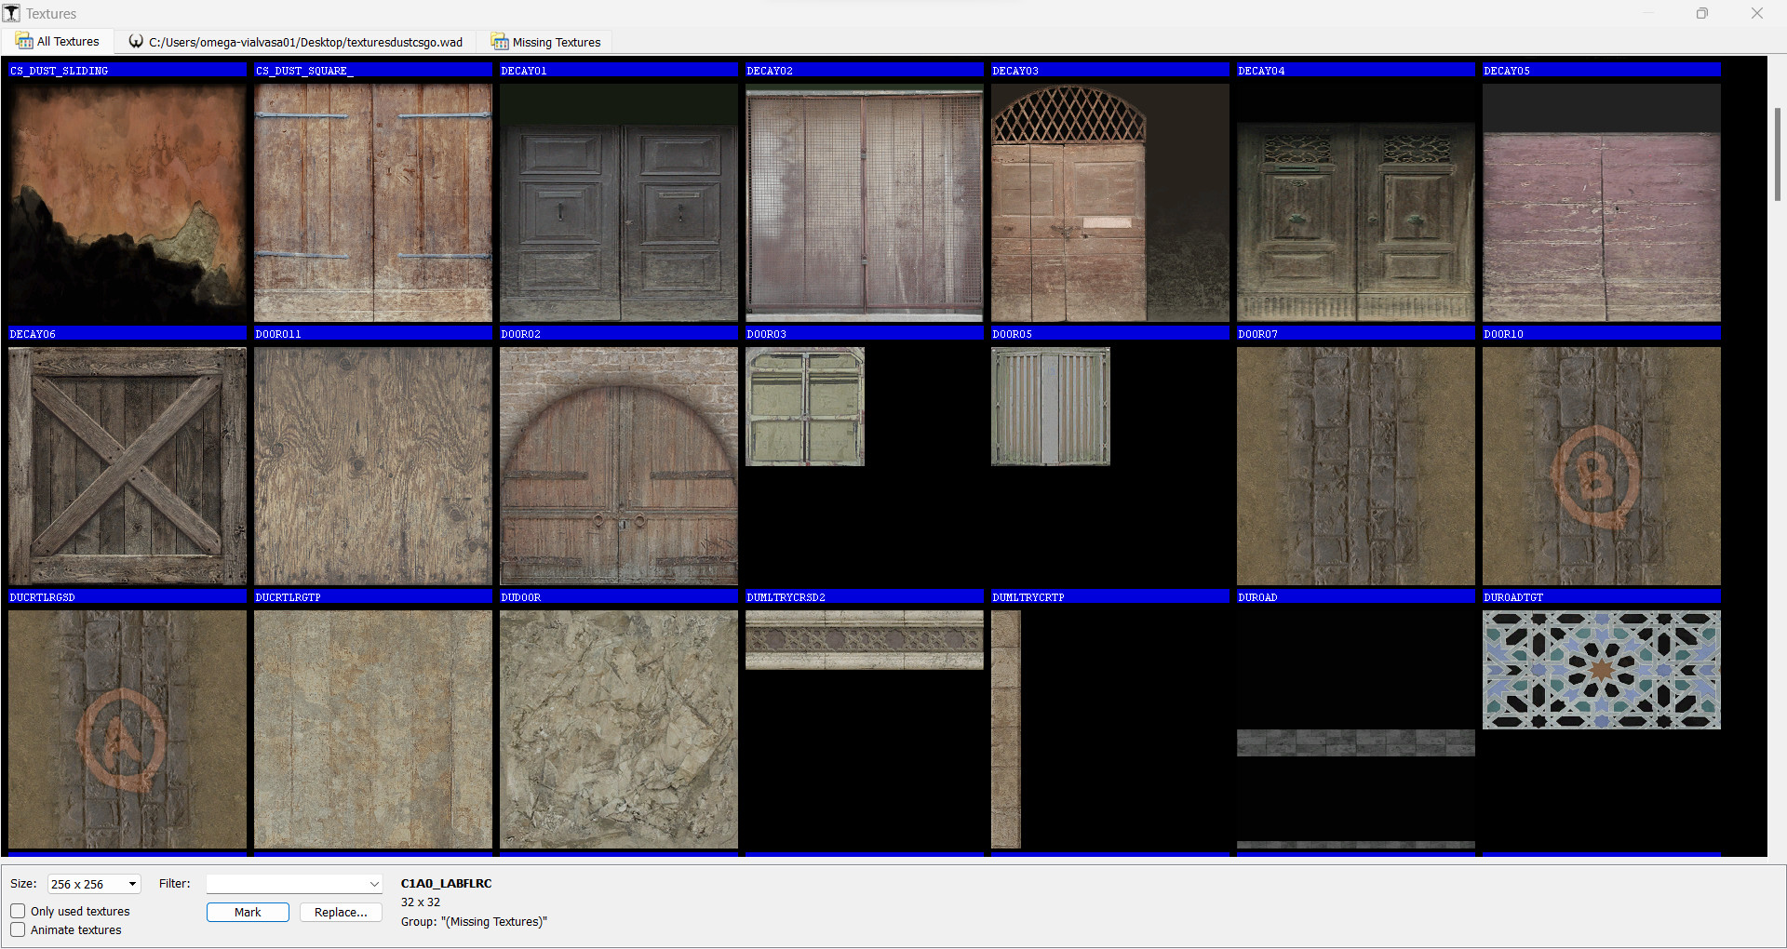The width and height of the screenshot is (1787, 949).
Task: Click the vertical scrollbar on the right
Action: click(x=1779, y=154)
